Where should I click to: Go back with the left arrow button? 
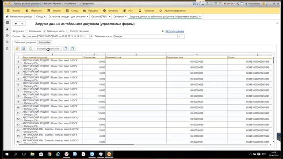point(16,23)
